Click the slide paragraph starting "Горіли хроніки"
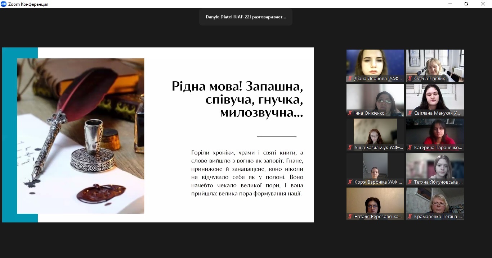The image size is (492, 258). pos(247,173)
